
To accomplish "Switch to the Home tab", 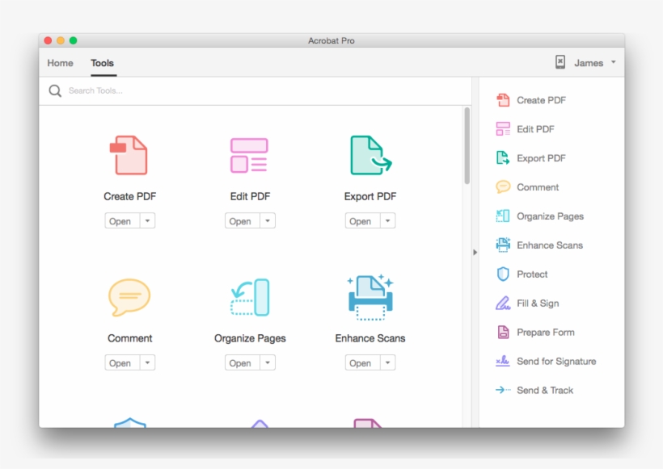I will click(60, 63).
